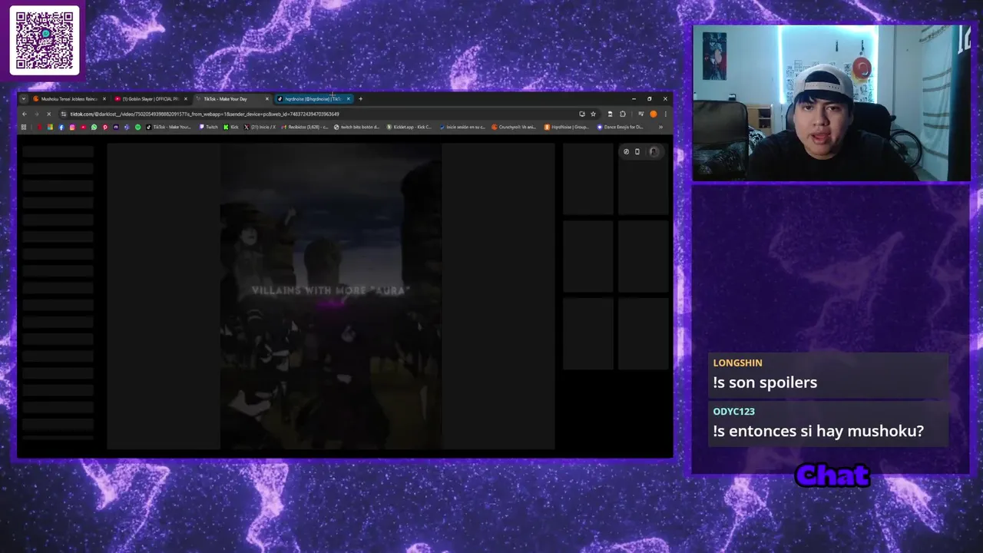The height and width of the screenshot is (553, 983).
Task: Open the WhatsApp bookmark icon
Action: coord(94,127)
